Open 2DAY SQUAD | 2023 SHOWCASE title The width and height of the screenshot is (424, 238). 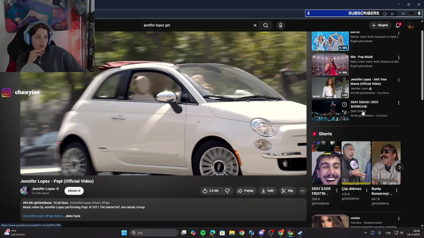click(x=364, y=104)
